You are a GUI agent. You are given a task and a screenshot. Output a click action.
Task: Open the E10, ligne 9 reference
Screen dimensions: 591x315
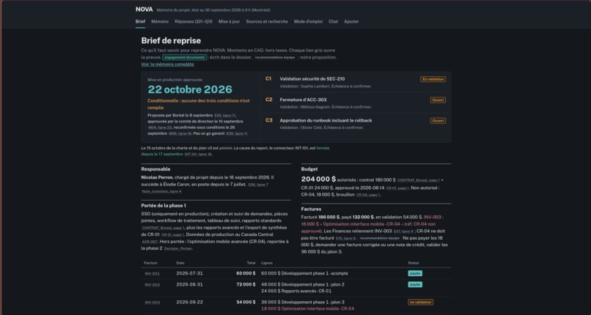coord(345,238)
